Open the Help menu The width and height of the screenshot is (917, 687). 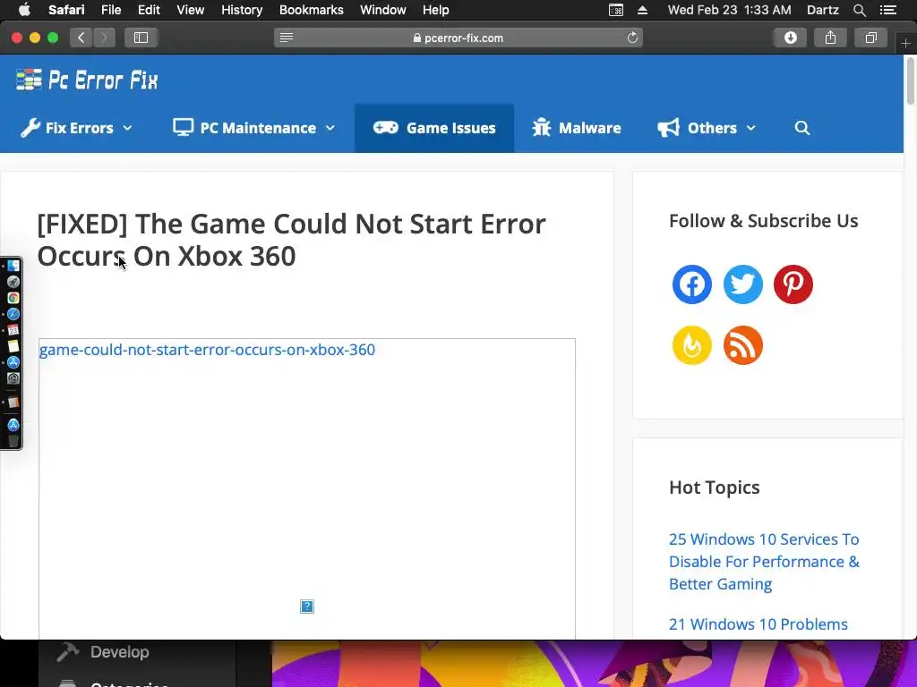[x=436, y=10]
